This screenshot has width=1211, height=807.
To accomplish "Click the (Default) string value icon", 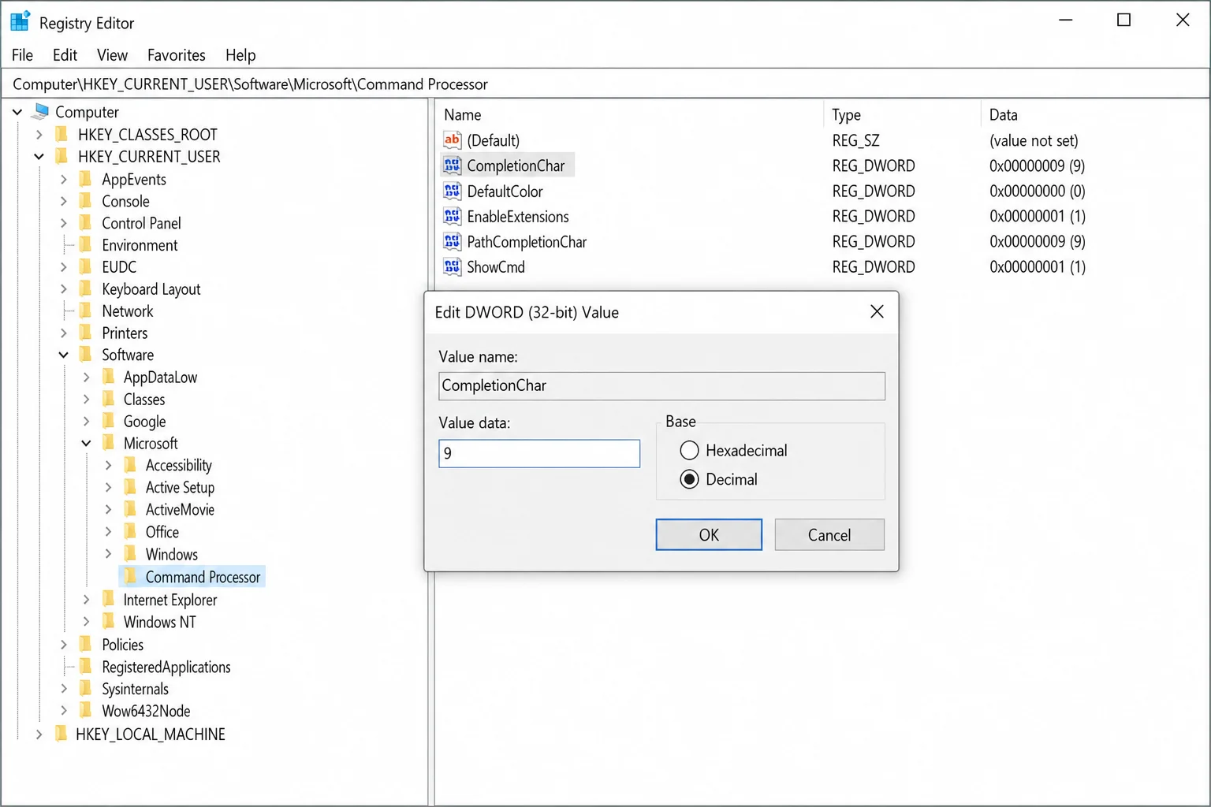I will (x=452, y=140).
